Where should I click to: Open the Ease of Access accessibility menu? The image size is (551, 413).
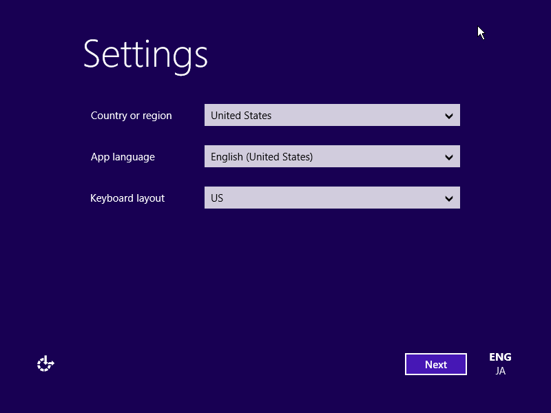[45, 363]
